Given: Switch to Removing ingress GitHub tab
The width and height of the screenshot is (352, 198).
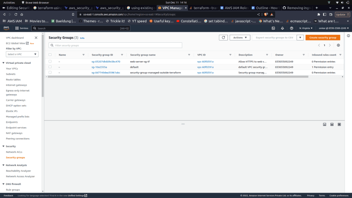Looking at the screenshot, I should point(297,8).
